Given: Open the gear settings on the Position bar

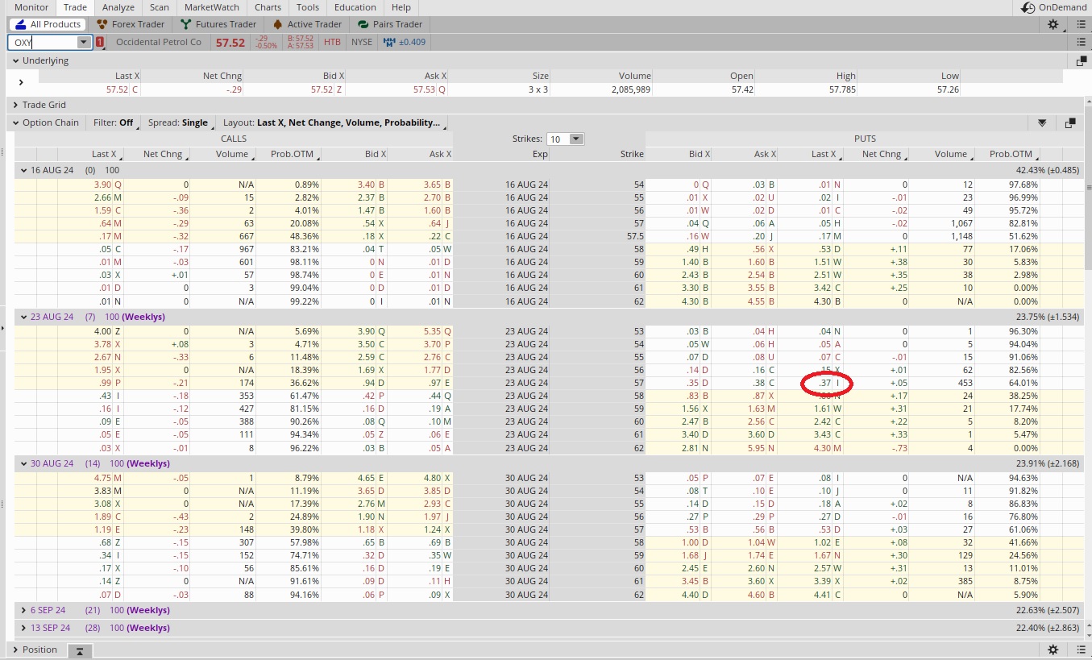Looking at the screenshot, I should point(1053,650).
